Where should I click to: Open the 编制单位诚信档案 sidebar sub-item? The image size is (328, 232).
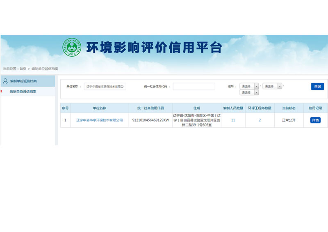tap(23, 92)
